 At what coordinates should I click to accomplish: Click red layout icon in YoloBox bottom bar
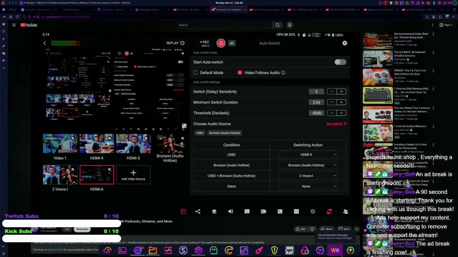pos(183,212)
